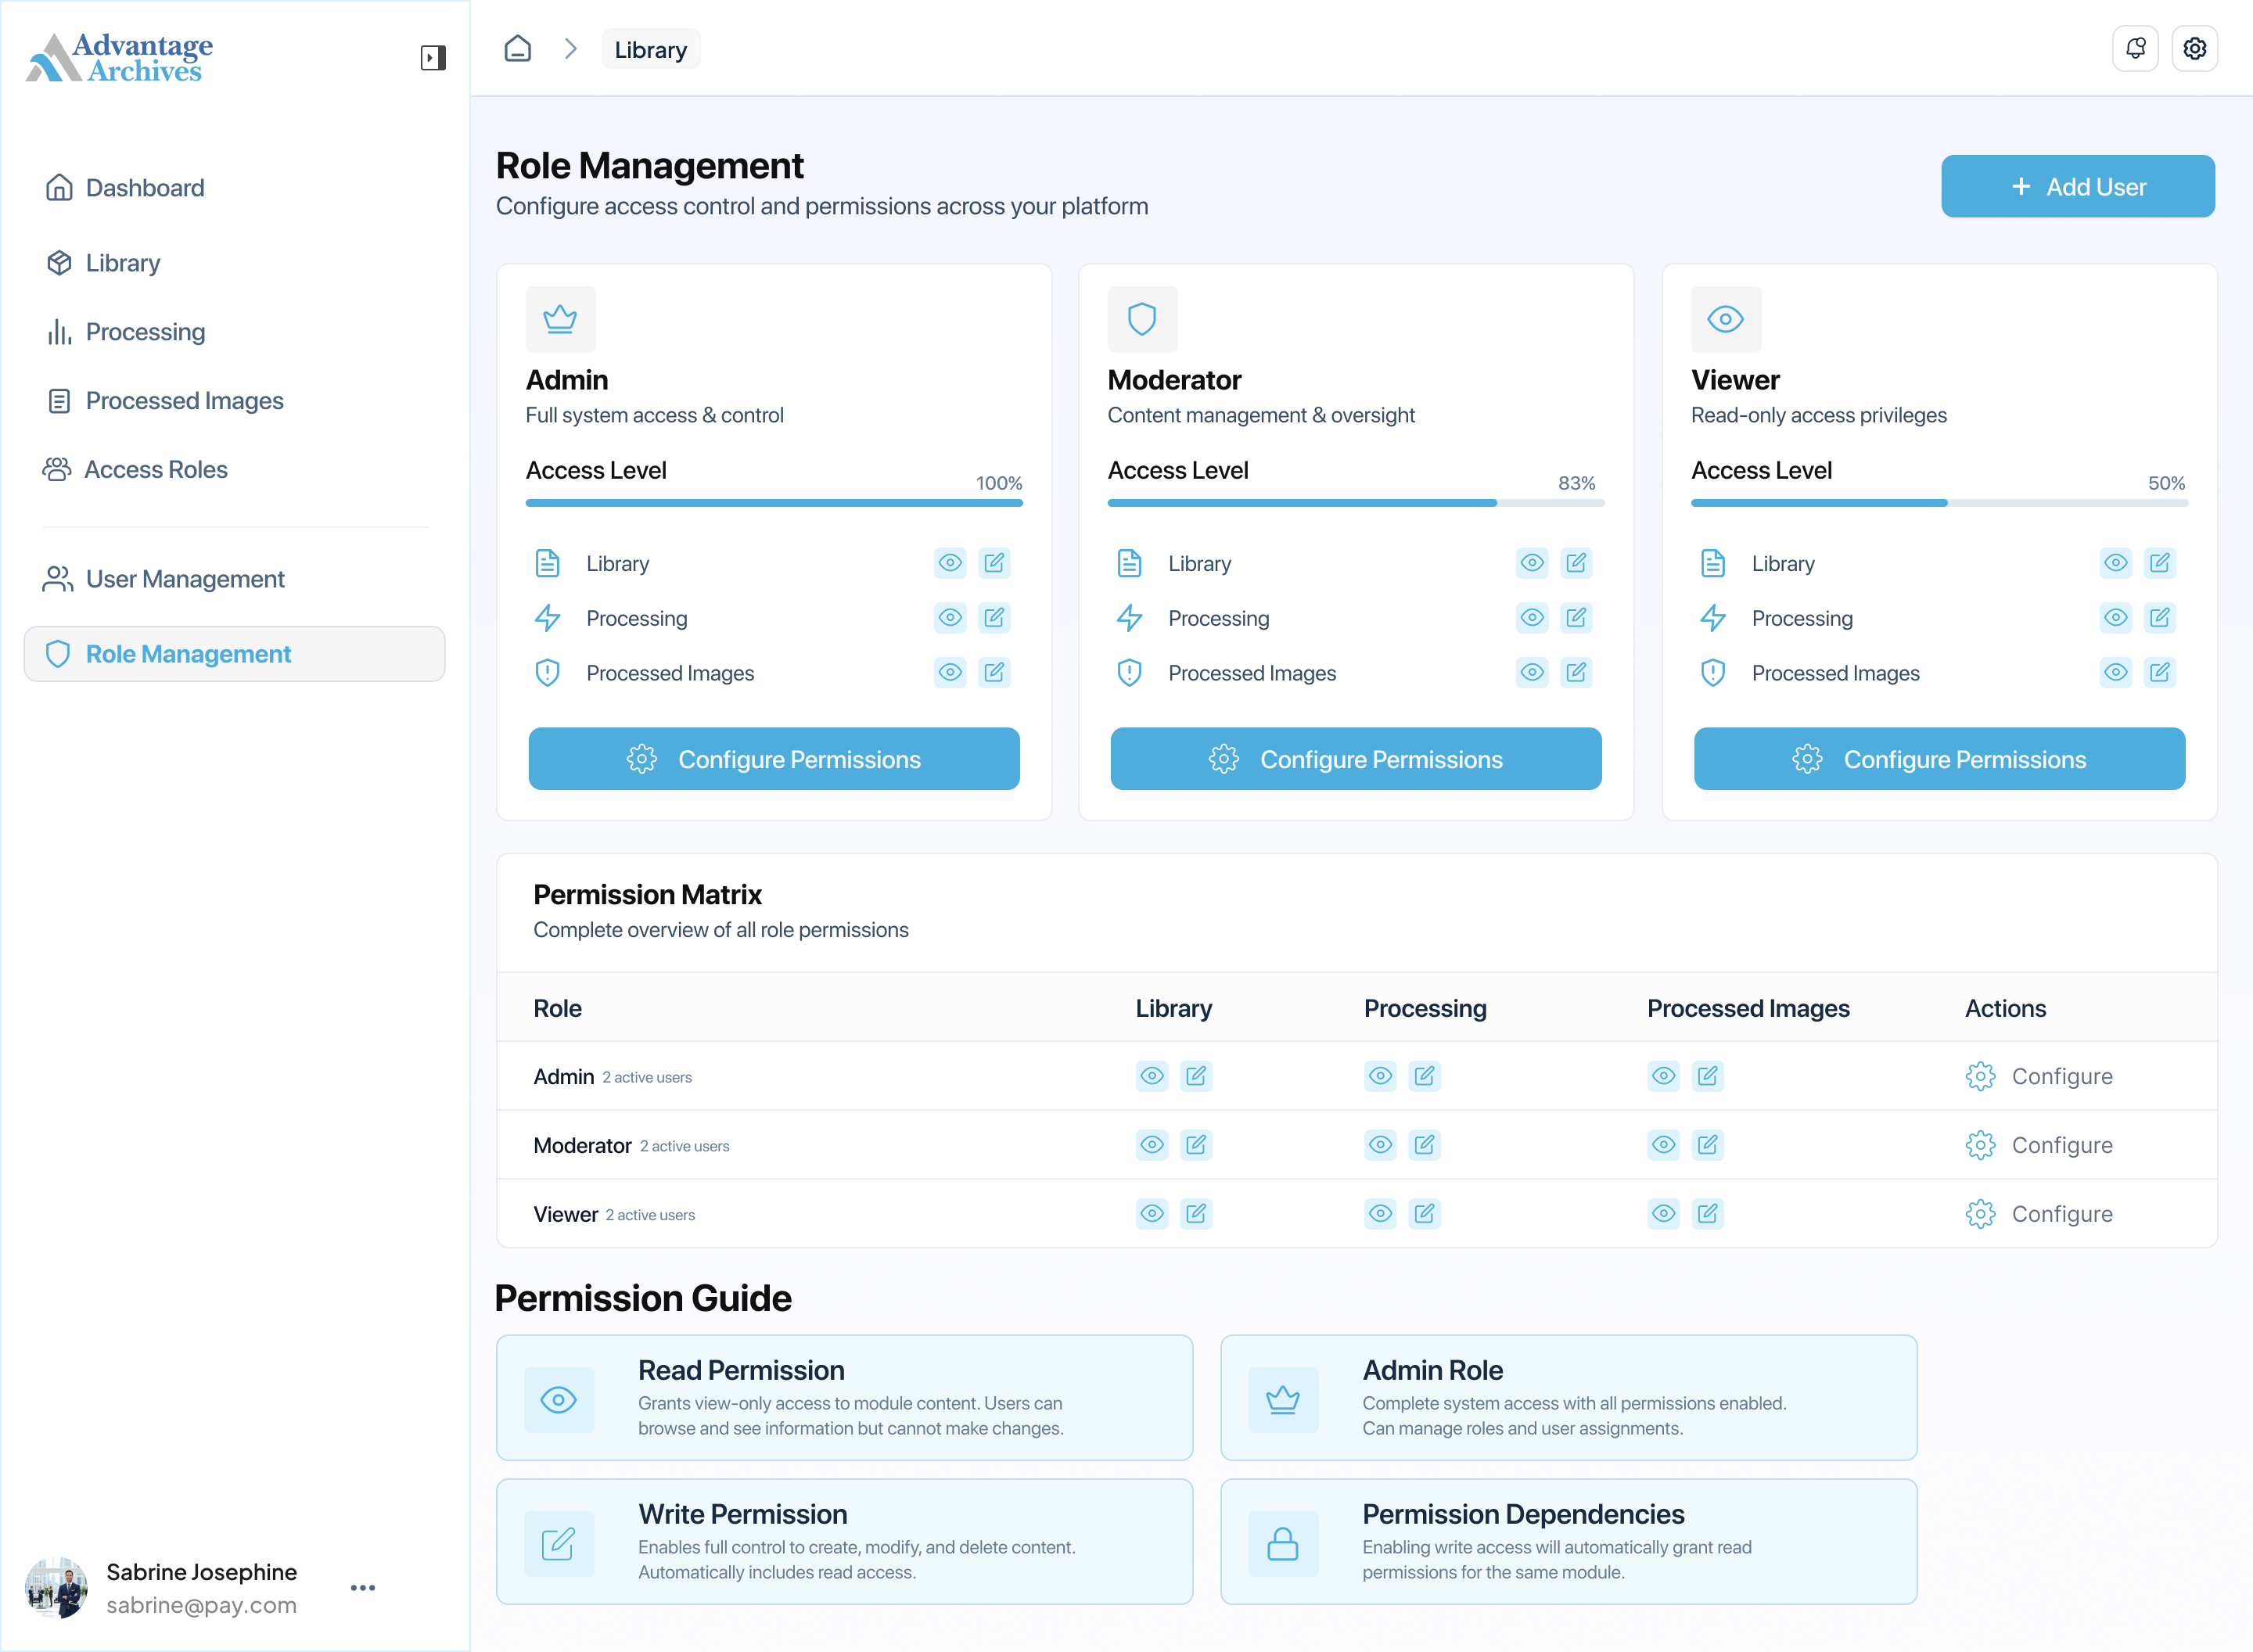This screenshot has width=2253, height=1652.
Task: Click the Library breadcrumb chip
Action: pyautogui.click(x=651, y=49)
